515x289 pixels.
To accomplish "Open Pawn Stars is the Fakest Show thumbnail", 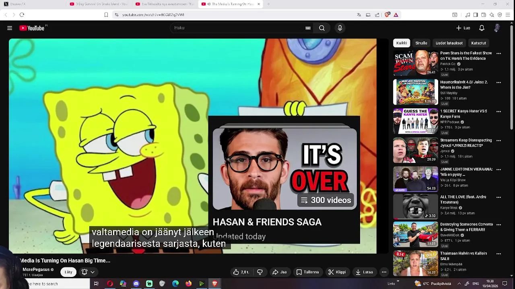I will point(416,63).
